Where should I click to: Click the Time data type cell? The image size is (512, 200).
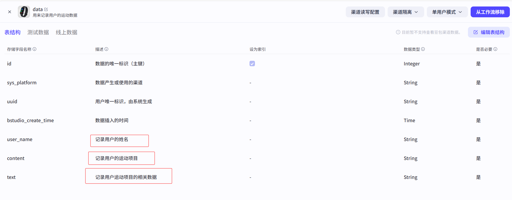coord(409,121)
